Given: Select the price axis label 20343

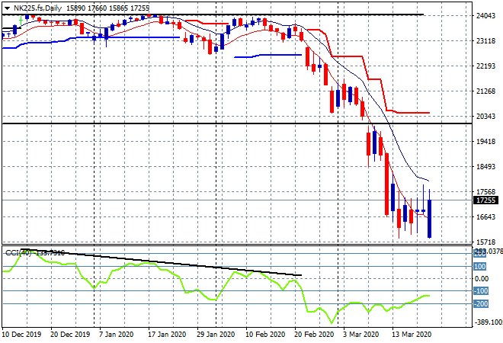Looking at the screenshot, I should (485, 116).
